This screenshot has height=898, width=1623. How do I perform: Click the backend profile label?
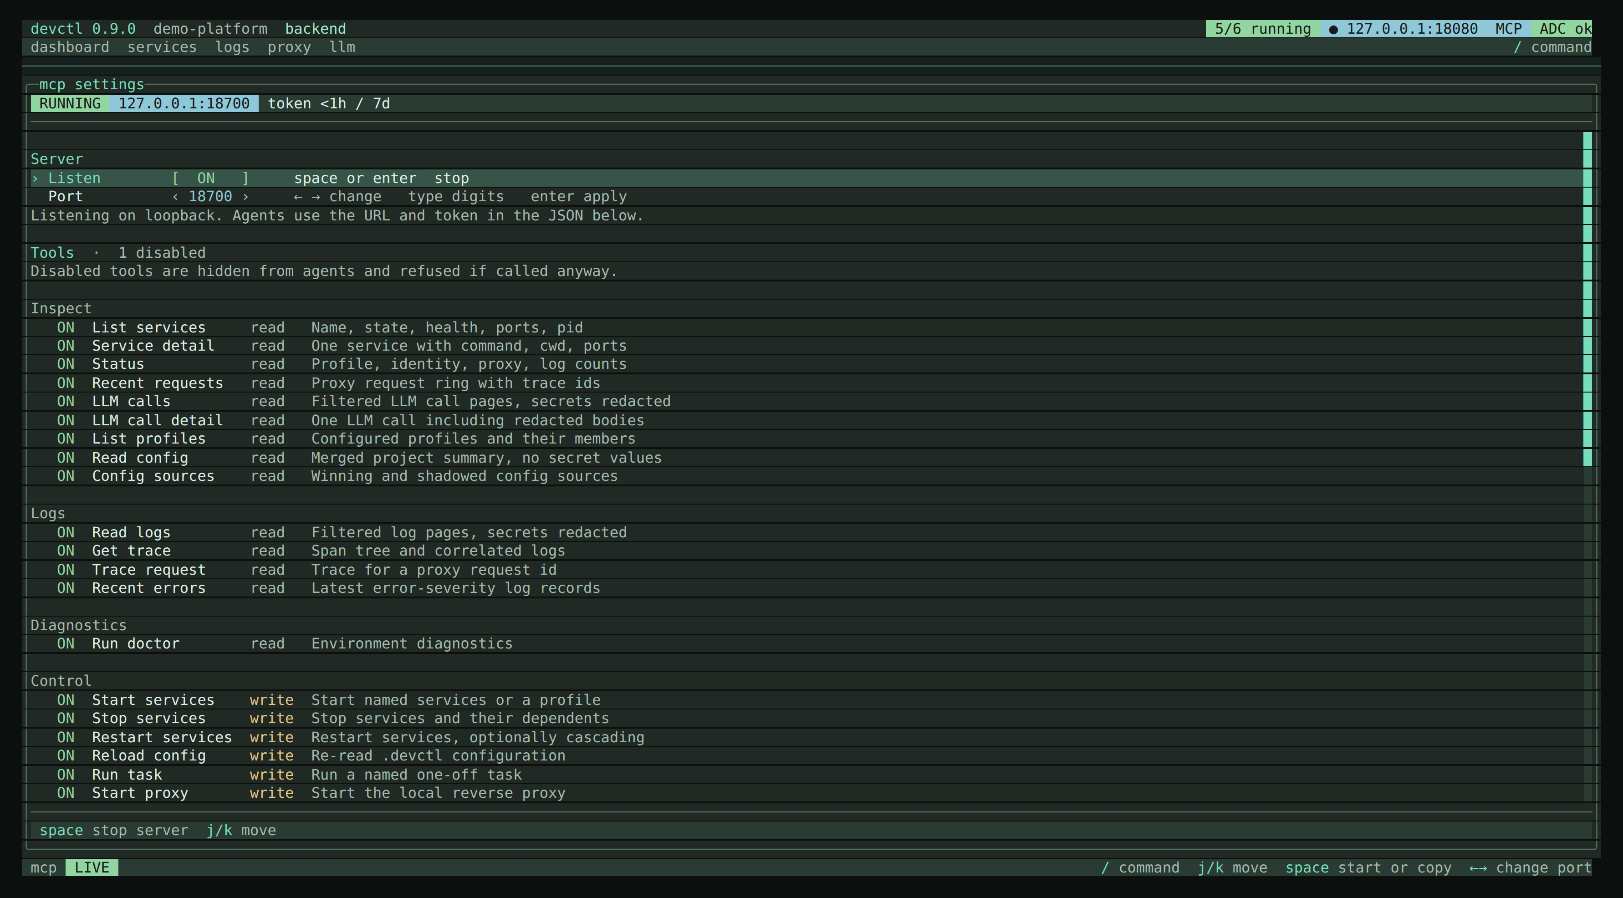pos(316,29)
